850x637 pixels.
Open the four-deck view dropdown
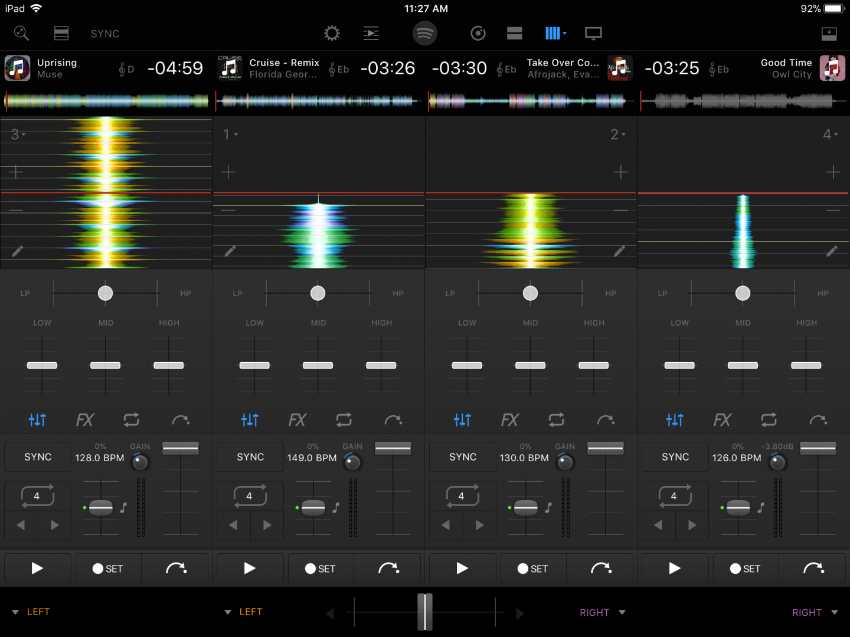555,34
